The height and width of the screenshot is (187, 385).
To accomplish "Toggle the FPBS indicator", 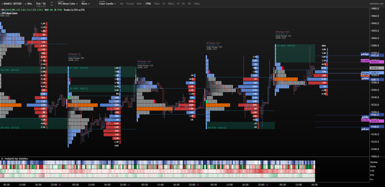I will [x=148, y=4].
